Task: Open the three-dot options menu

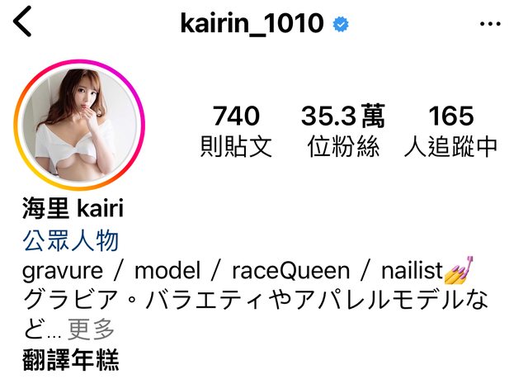Action: point(490,24)
